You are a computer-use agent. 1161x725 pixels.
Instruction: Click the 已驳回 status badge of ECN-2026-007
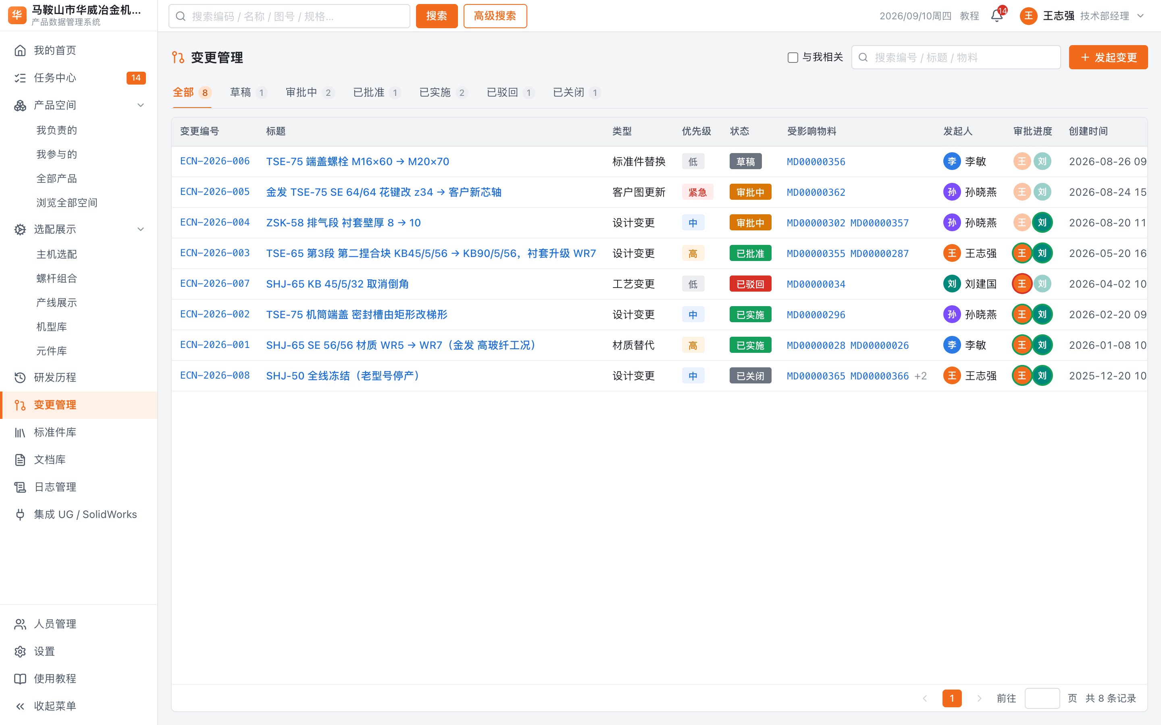(750, 284)
